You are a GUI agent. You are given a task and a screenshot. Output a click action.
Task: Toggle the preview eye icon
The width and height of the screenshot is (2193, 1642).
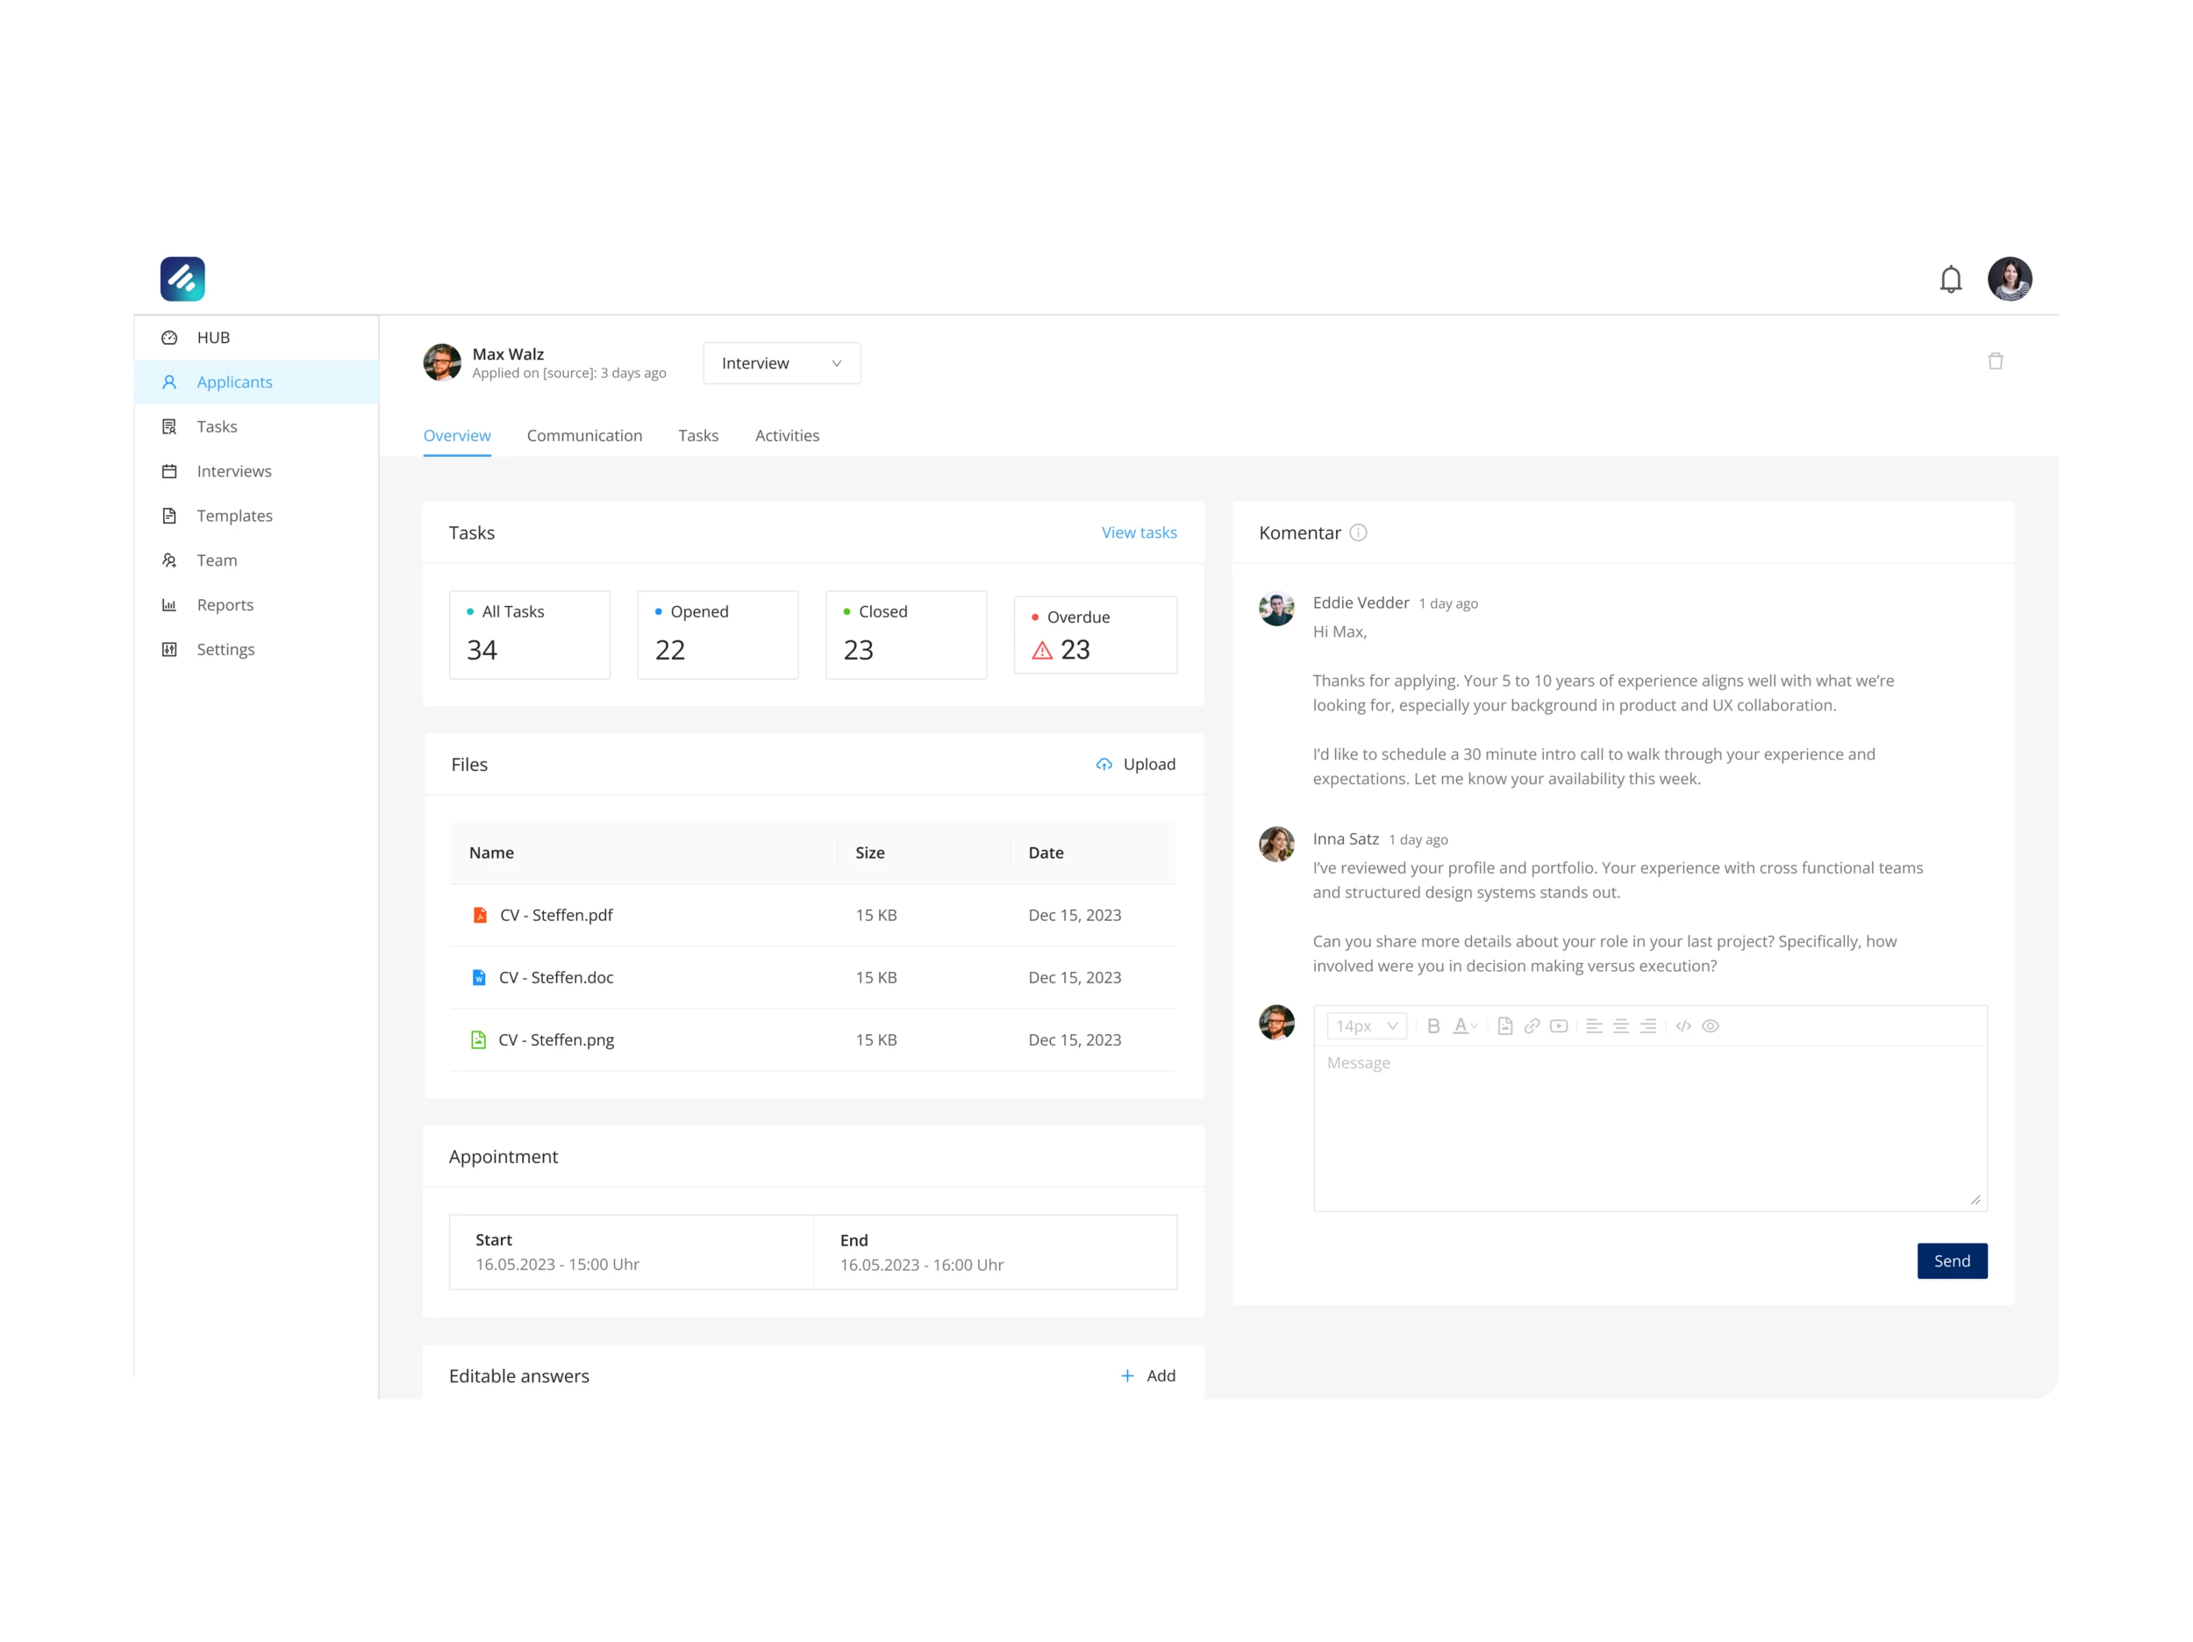(x=1711, y=1026)
